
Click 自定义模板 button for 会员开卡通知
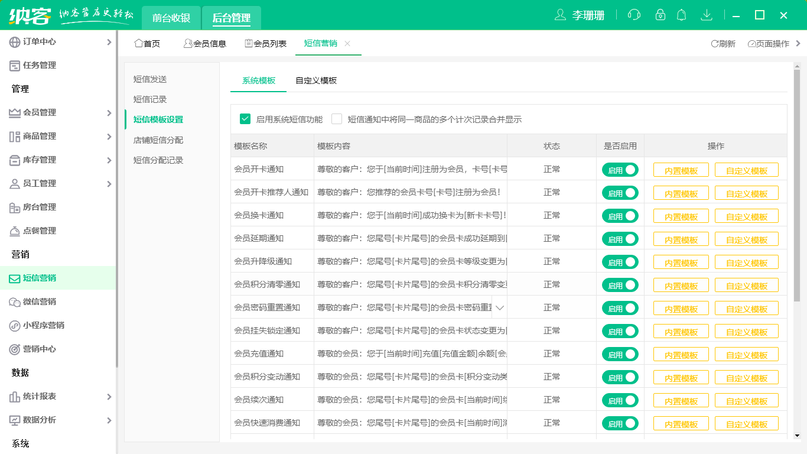(747, 170)
